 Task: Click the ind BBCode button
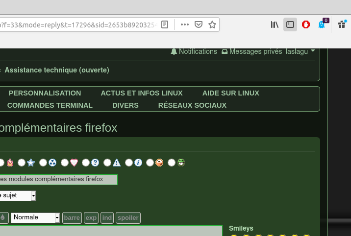pos(107,218)
